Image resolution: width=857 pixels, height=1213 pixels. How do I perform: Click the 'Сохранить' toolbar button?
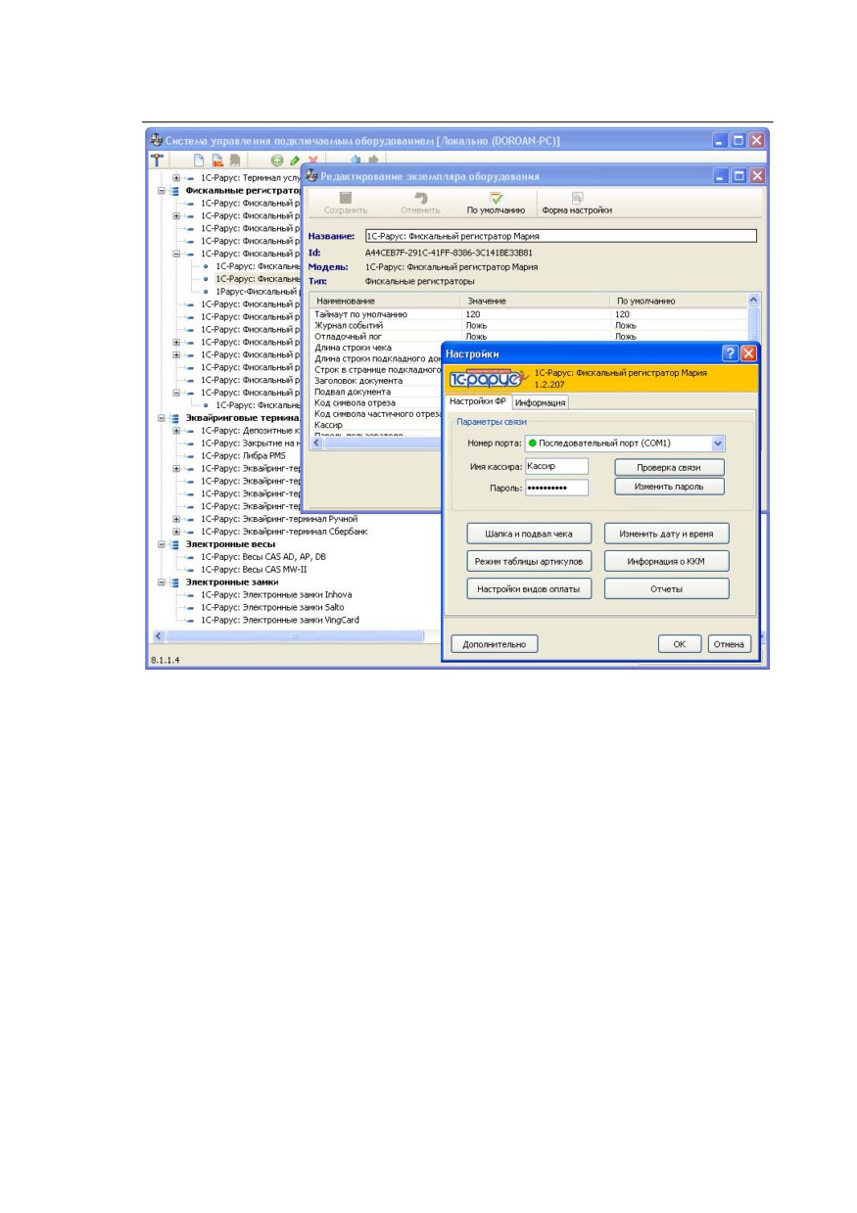click(346, 203)
